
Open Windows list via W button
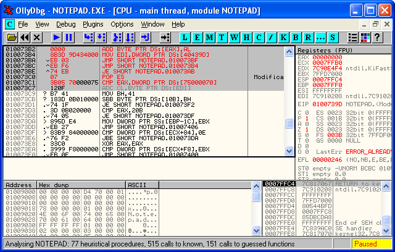(x=234, y=38)
